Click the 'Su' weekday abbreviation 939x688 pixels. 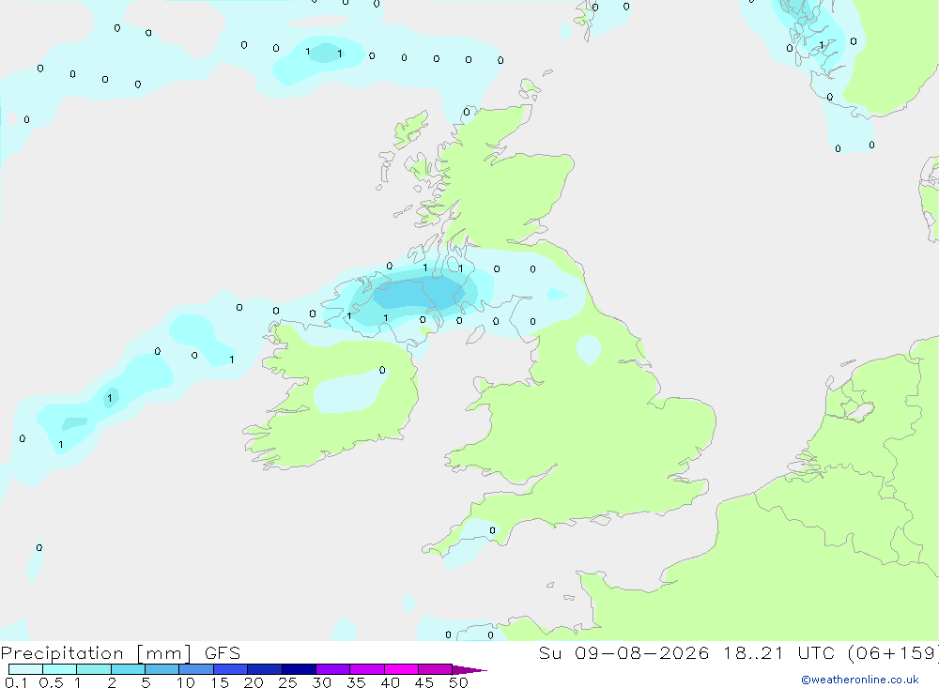(x=549, y=652)
